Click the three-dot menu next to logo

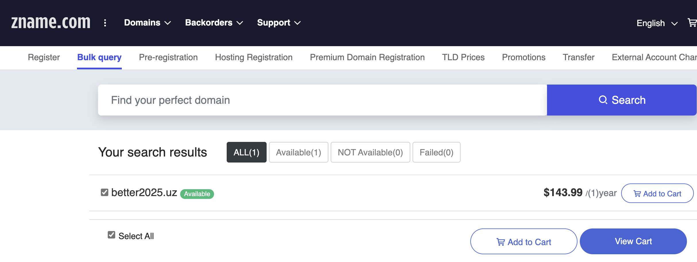(x=105, y=23)
